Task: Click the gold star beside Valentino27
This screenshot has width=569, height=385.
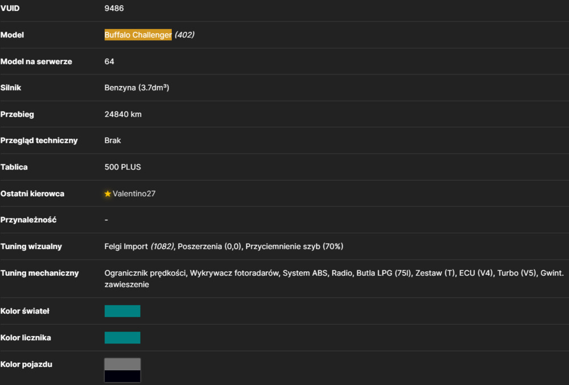Action: pyautogui.click(x=108, y=193)
